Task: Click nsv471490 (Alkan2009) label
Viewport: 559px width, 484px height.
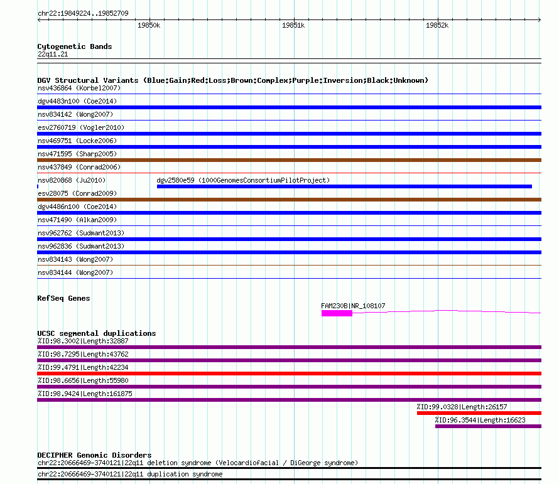Action: 77,220
